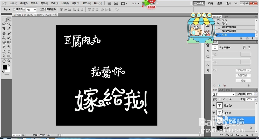Open Layers panel options menu
Screen dimensions: 259x139
256,90
